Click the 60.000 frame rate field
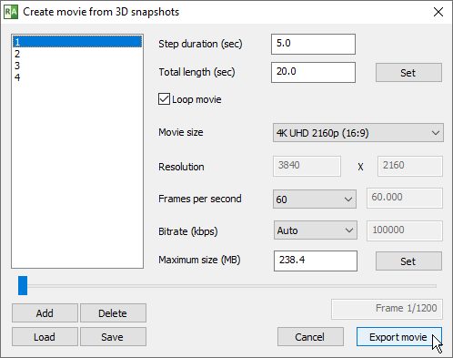453x358 pixels. [x=405, y=198]
